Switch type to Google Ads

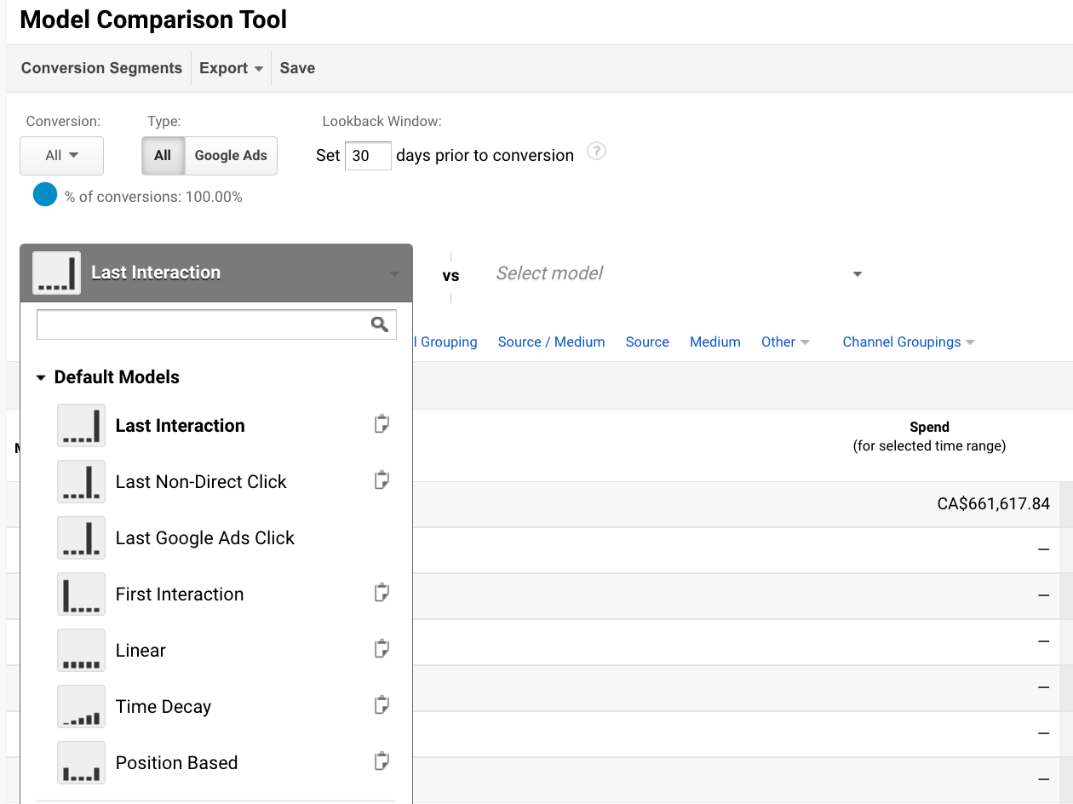tap(231, 156)
